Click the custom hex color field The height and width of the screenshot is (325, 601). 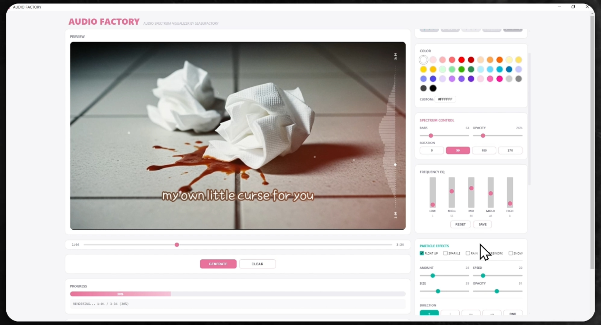pos(445,99)
